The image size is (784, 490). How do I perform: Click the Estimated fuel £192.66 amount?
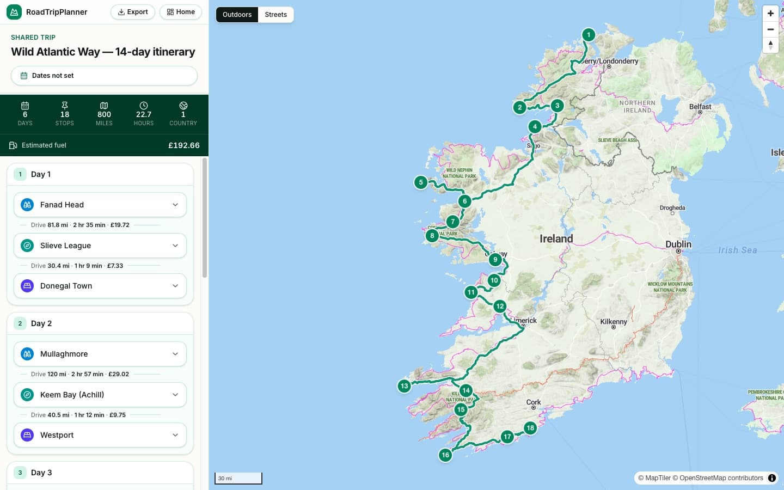tap(184, 145)
